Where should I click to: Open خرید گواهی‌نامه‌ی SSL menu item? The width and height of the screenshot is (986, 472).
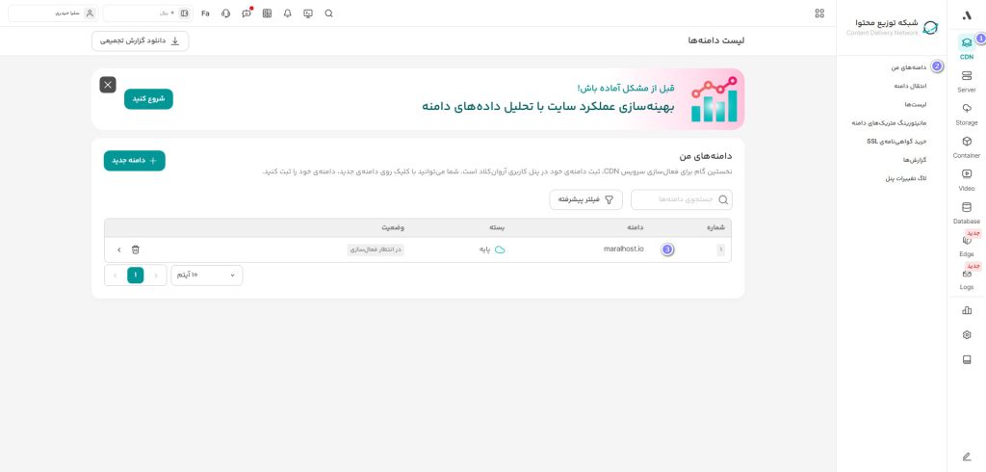pyautogui.click(x=897, y=142)
